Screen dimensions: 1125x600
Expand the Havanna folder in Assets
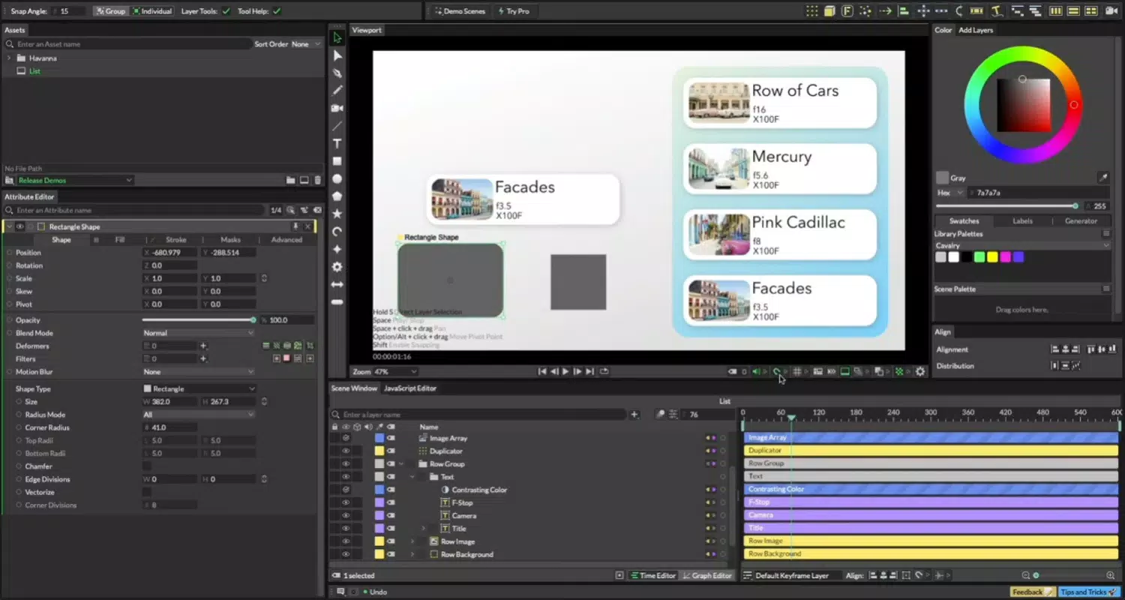tap(9, 58)
